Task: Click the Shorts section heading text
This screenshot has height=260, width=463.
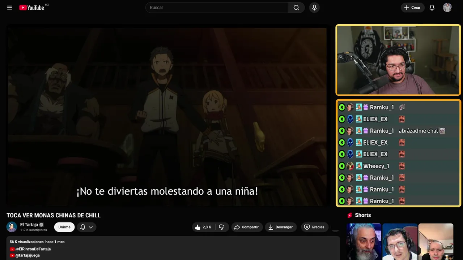Action: (x=363, y=215)
